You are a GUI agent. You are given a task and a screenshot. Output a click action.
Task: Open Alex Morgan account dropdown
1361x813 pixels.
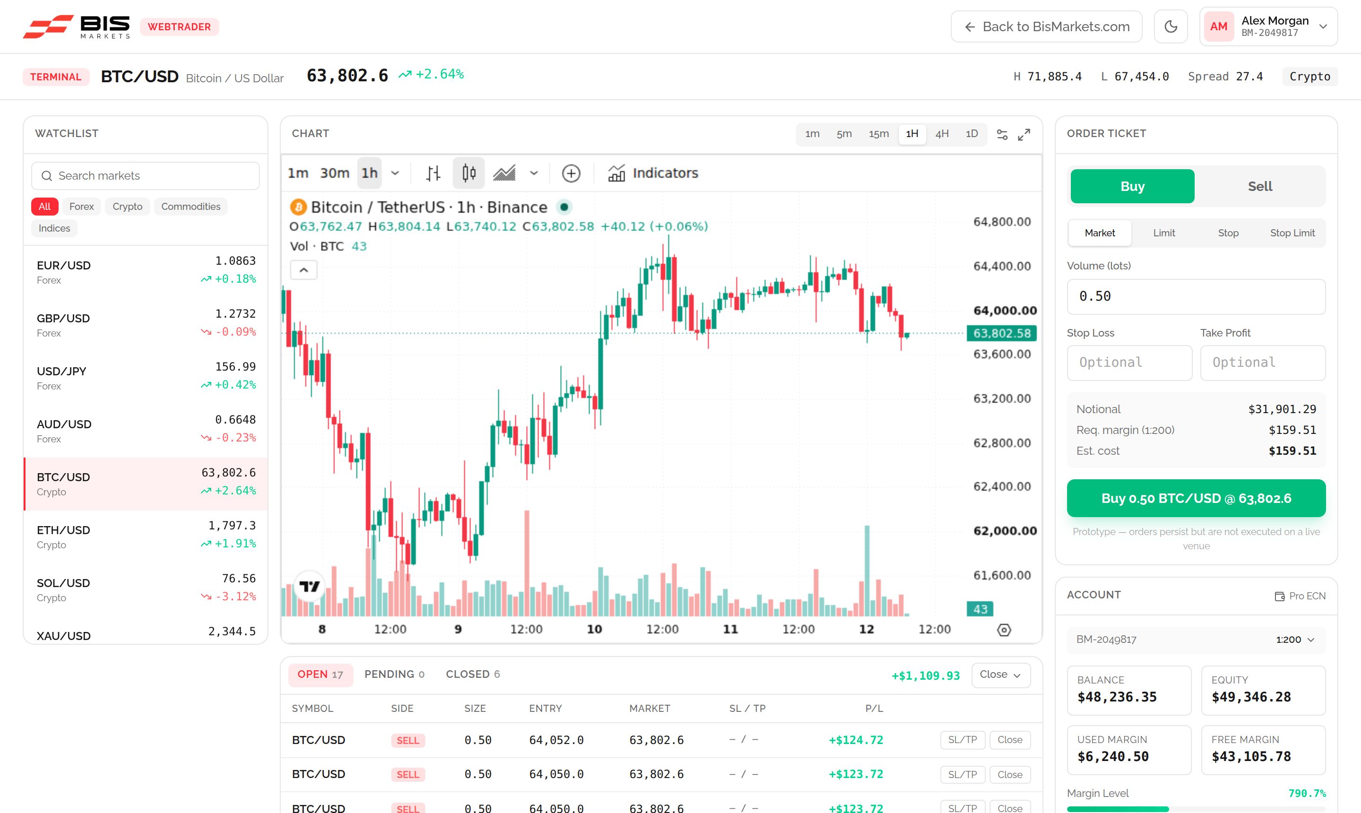[x=1268, y=26]
